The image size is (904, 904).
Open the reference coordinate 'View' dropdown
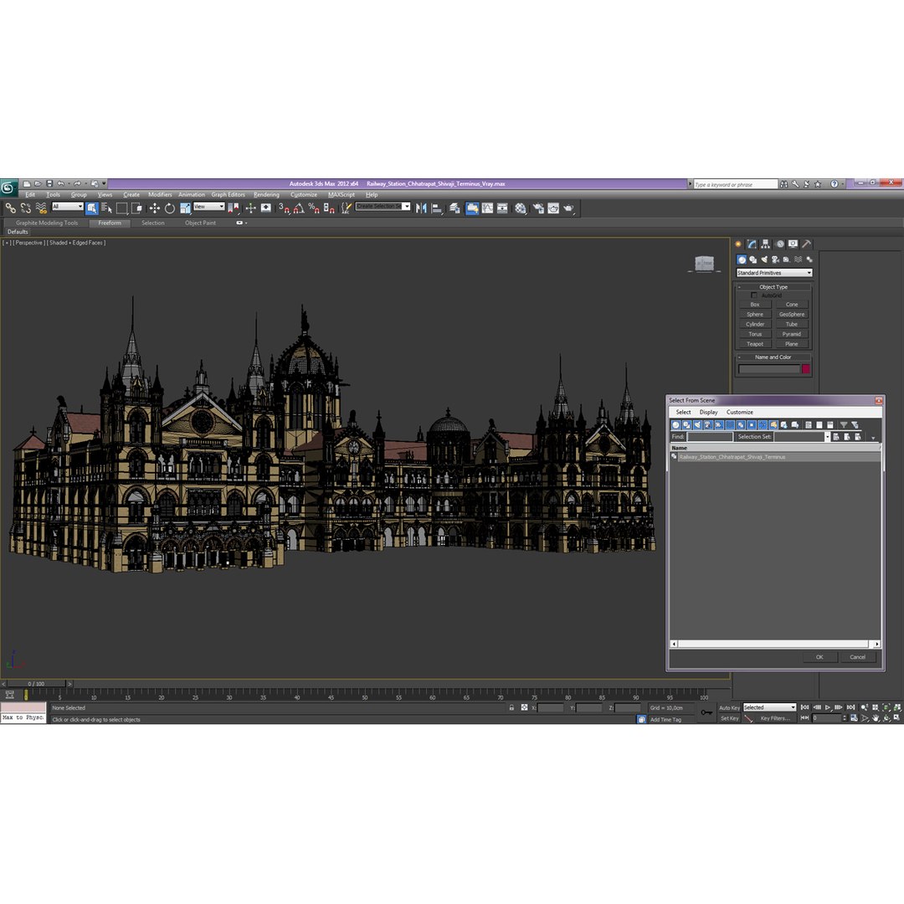[208, 207]
